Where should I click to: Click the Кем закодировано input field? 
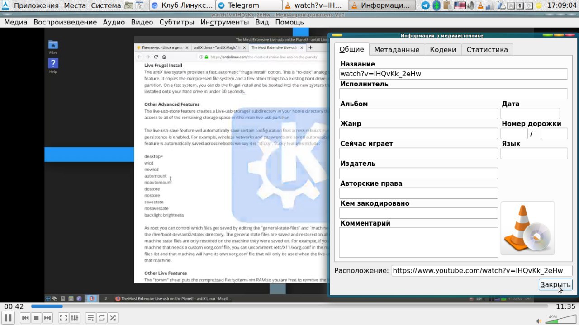(x=418, y=213)
